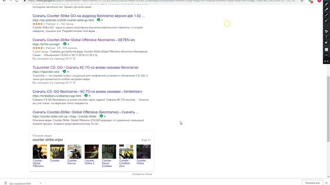Screen dimensions: 330x185
Task: Expand dropdown arrow beside 7launcher.com URL
Action: [x=68, y=72]
